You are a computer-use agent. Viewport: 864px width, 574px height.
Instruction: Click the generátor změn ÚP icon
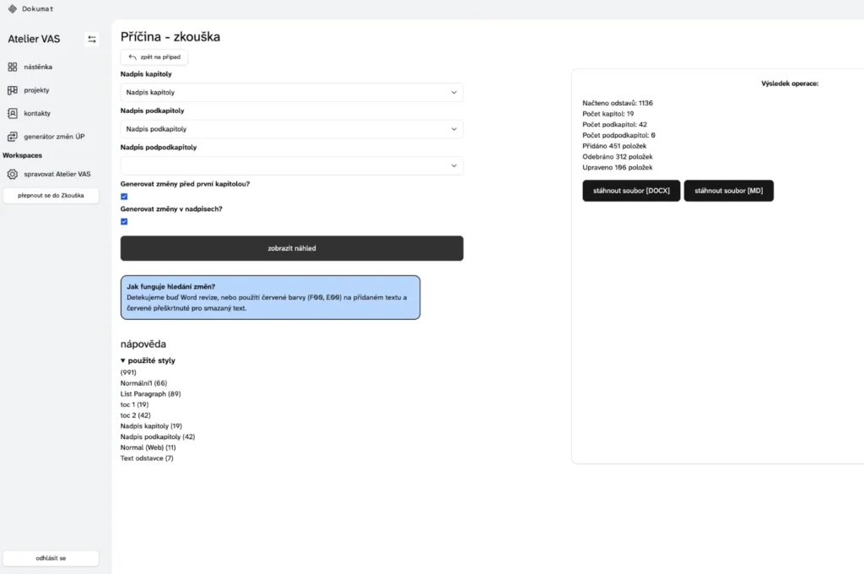pos(13,137)
